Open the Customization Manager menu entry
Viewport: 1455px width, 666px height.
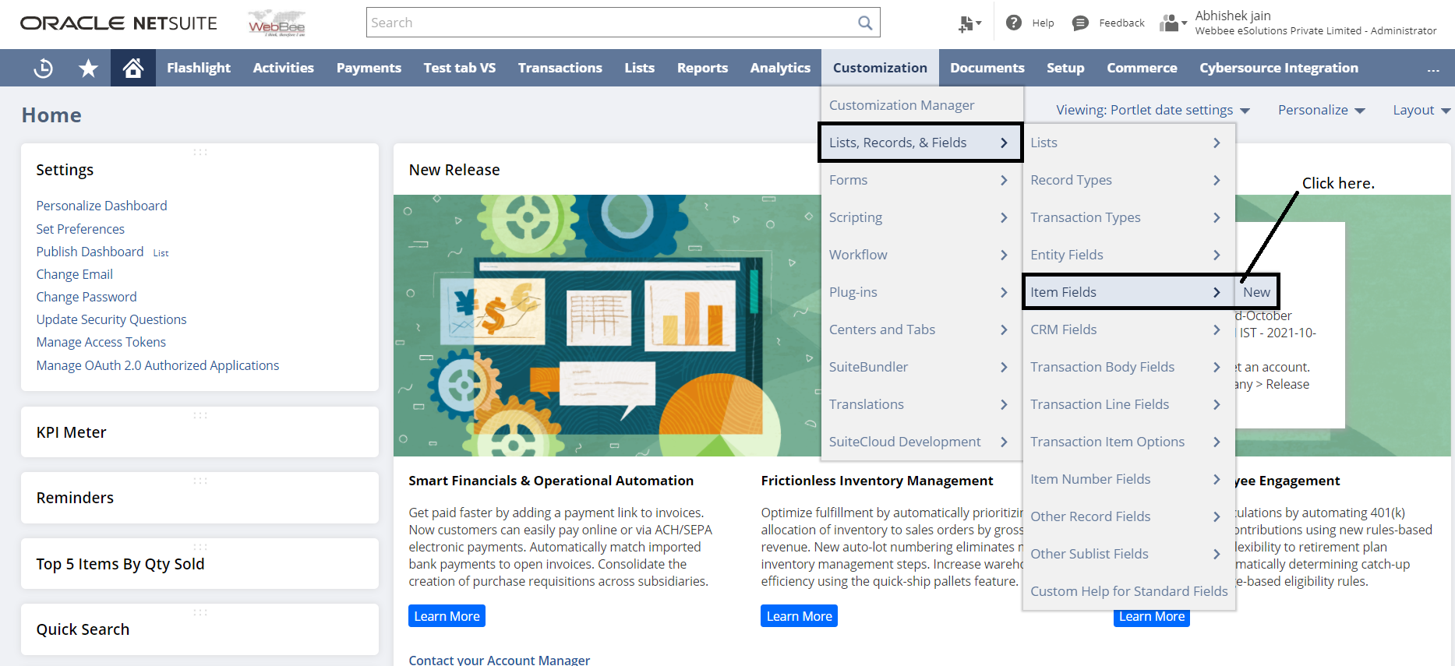902,105
